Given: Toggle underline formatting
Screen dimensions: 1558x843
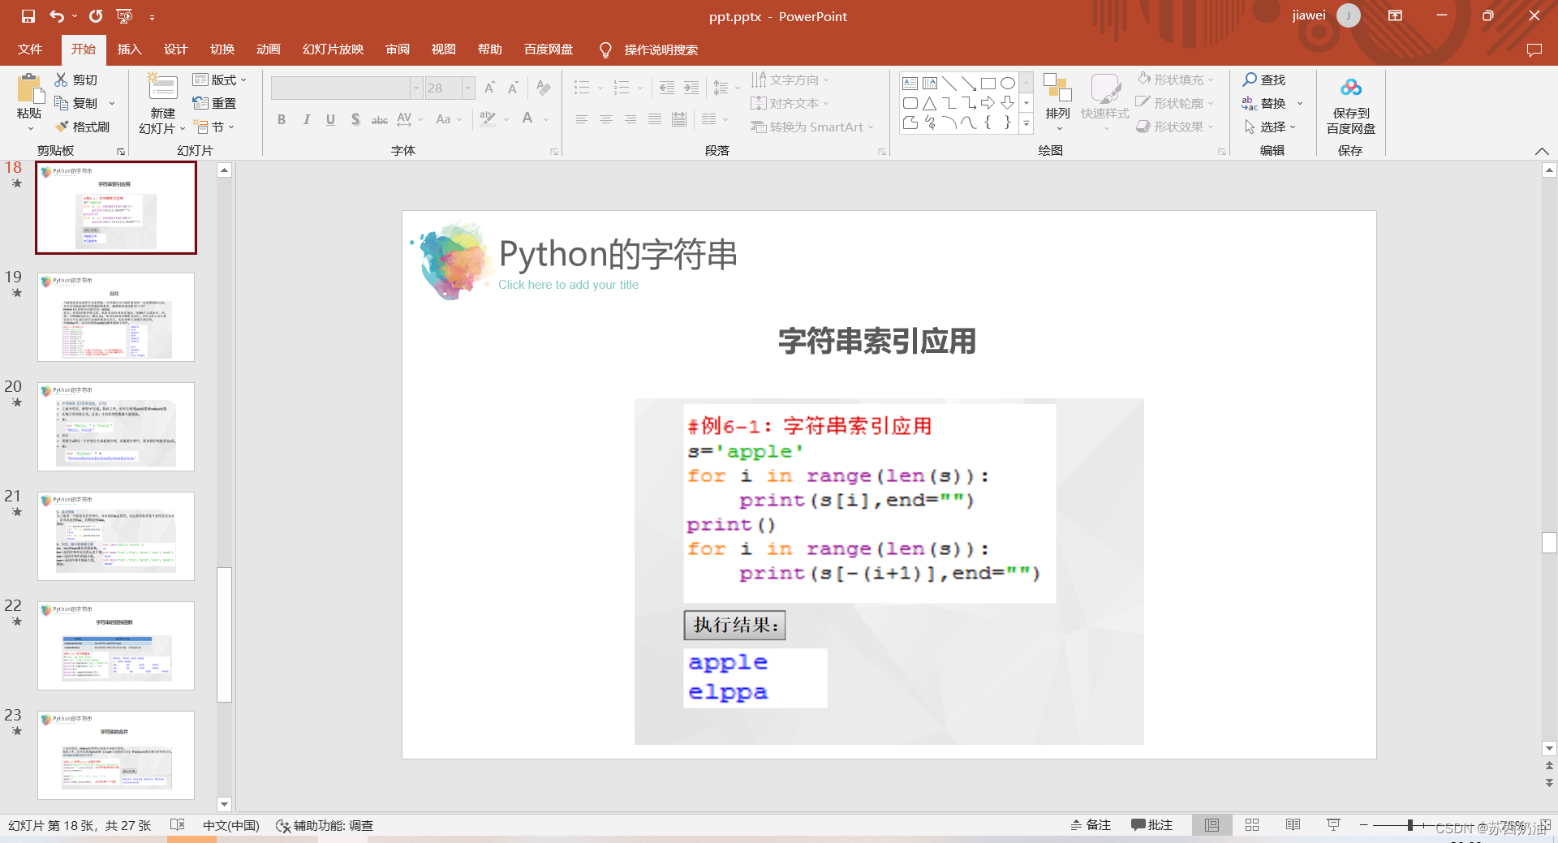Looking at the screenshot, I should point(330,119).
